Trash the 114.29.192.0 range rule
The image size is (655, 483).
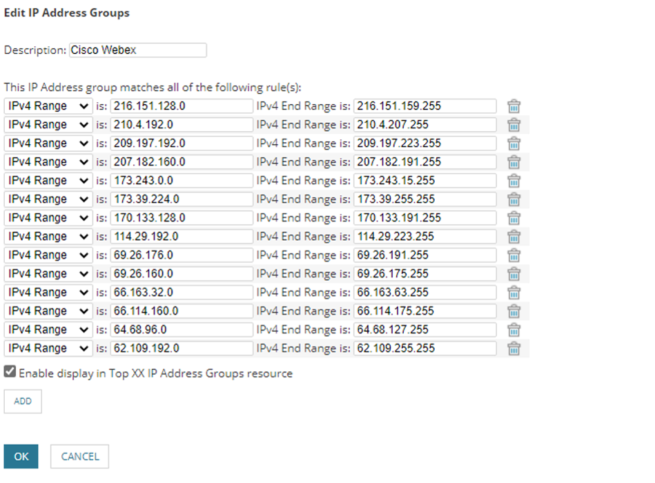pyautogui.click(x=514, y=236)
